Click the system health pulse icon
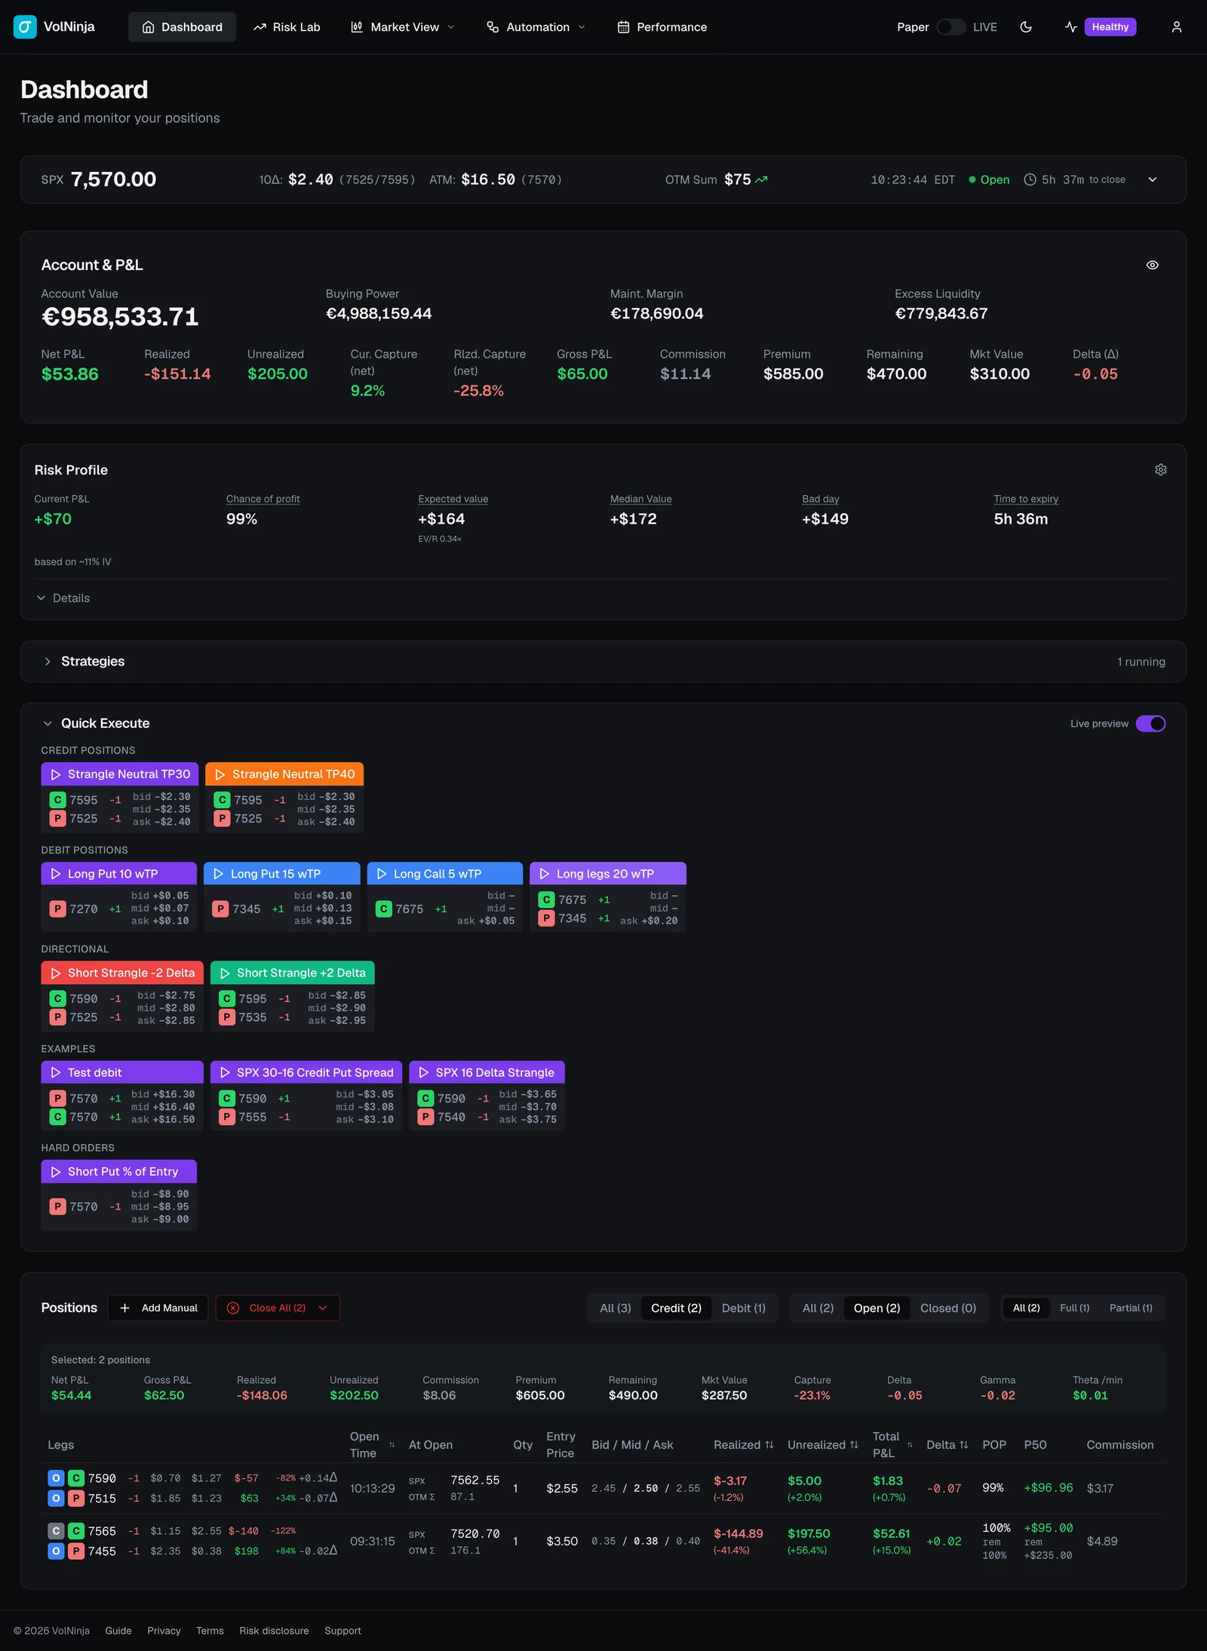This screenshot has width=1207, height=1651. [1070, 27]
